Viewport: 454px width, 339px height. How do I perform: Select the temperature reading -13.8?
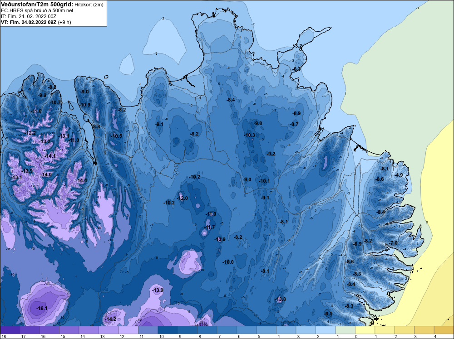pos(280,299)
